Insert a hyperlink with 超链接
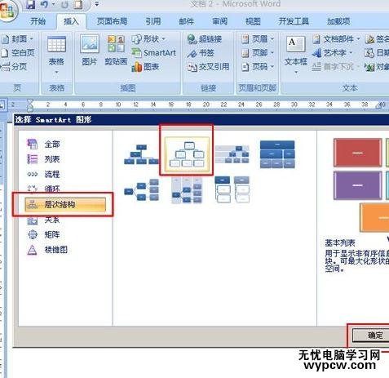 [x=205, y=39]
